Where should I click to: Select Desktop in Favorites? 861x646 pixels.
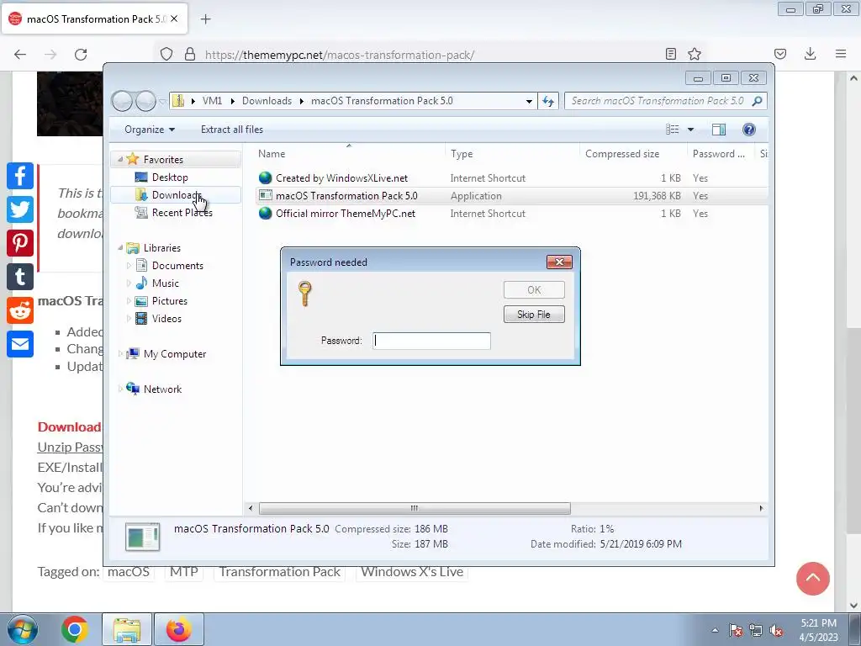(x=170, y=177)
